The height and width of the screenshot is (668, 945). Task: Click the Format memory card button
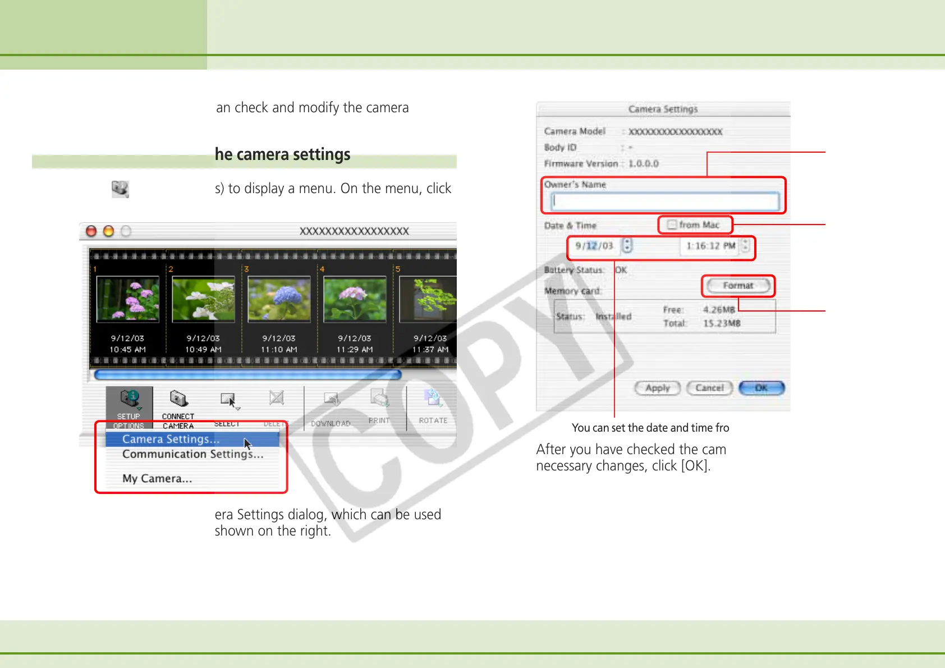(x=738, y=286)
